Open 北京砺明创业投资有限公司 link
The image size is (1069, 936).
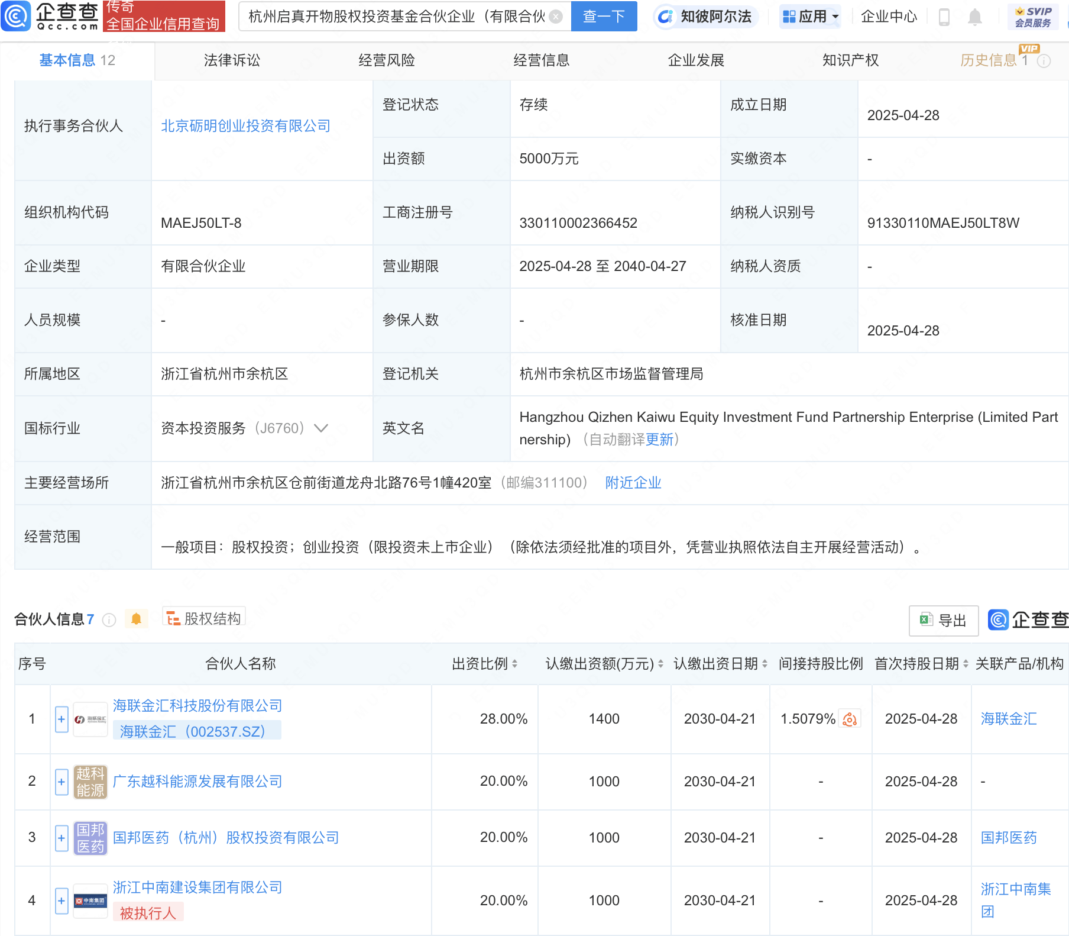[245, 126]
